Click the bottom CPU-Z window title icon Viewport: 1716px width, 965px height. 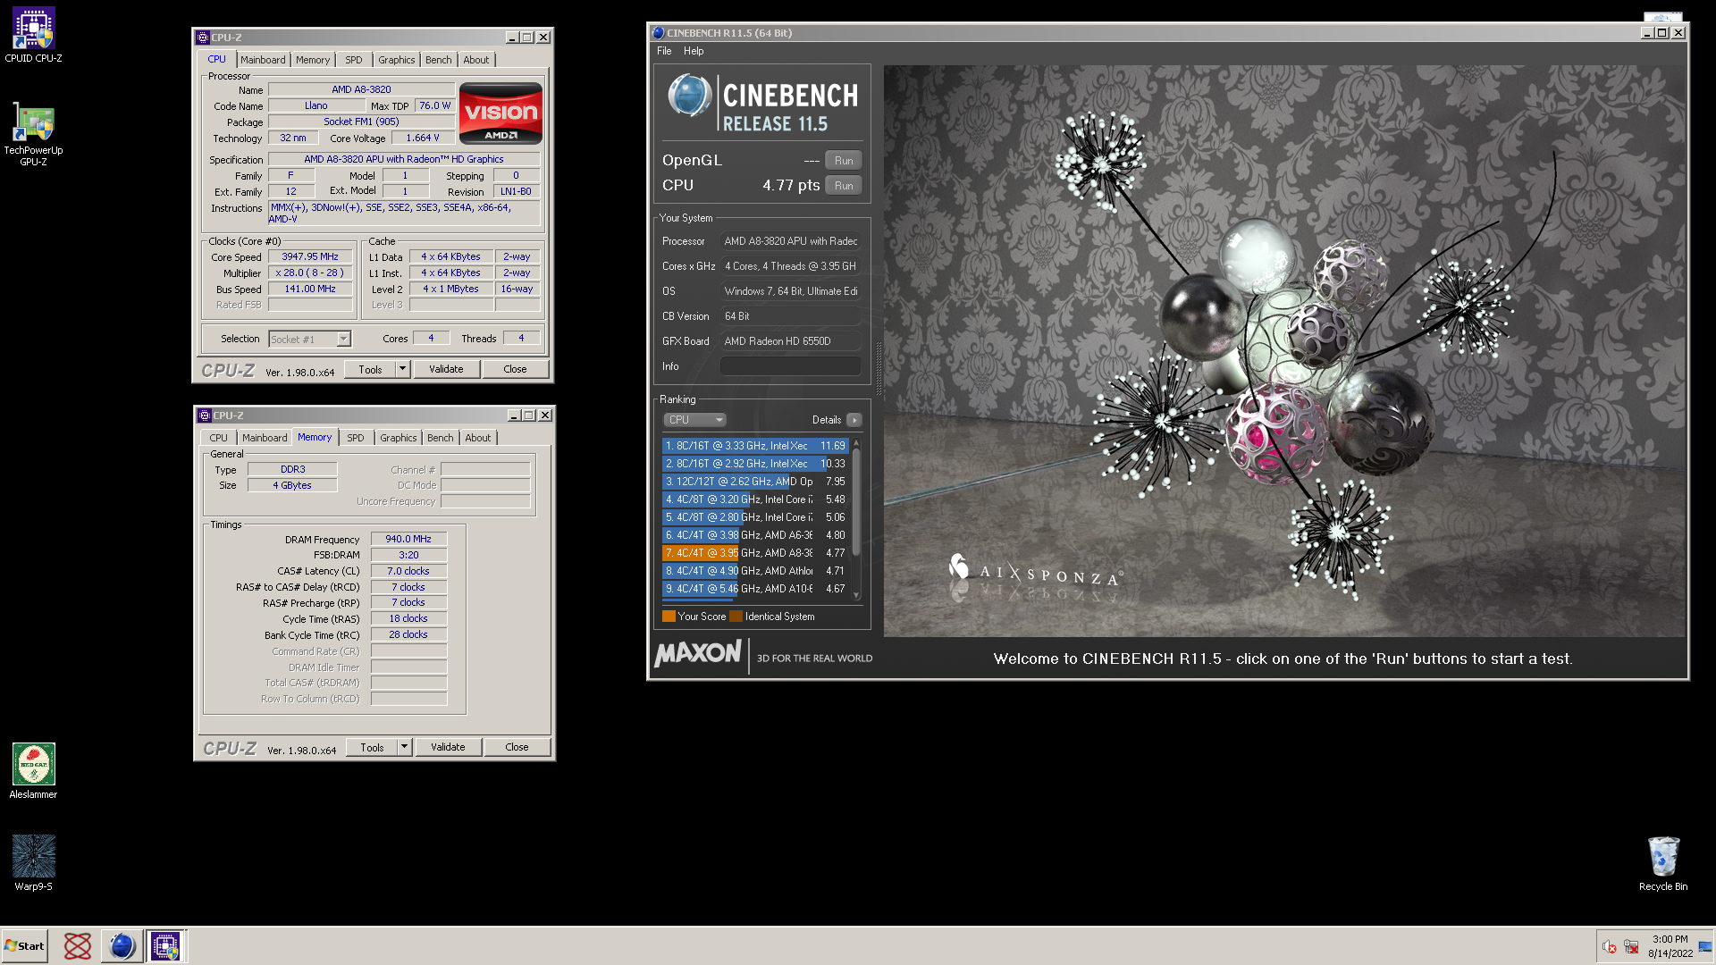click(205, 415)
